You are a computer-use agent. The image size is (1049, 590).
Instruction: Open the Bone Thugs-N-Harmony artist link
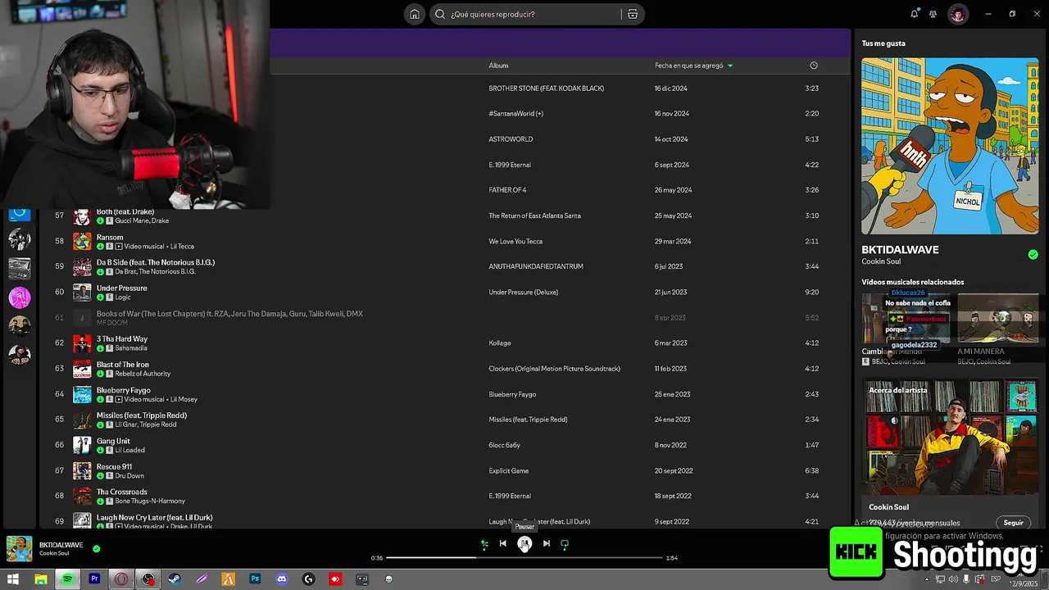pyautogui.click(x=150, y=501)
